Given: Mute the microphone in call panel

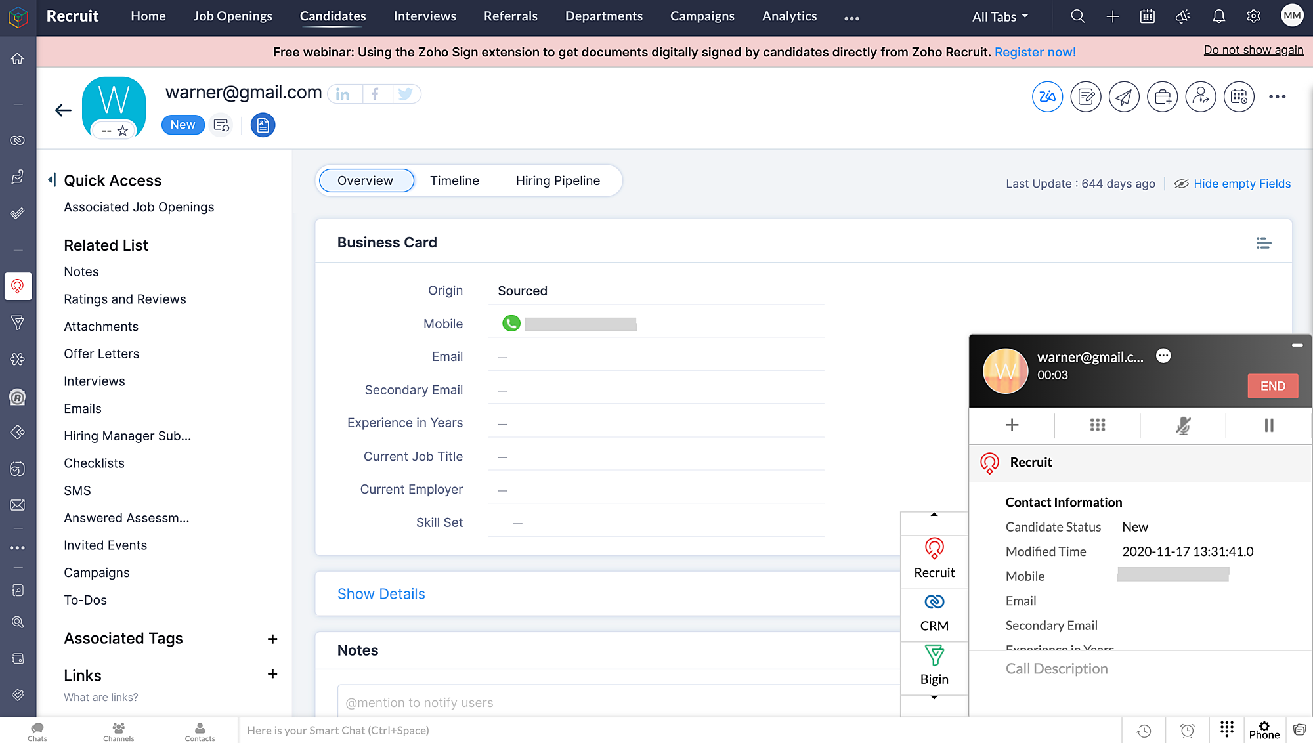Looking at the screenshot, I should click(x=1183, y=425).
